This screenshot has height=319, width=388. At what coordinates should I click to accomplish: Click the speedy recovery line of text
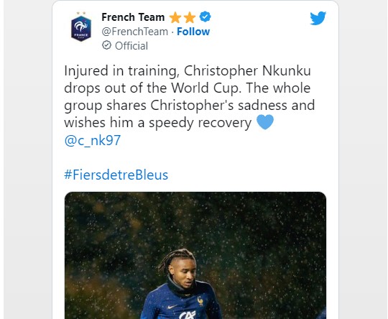click(x=158, y=123)
